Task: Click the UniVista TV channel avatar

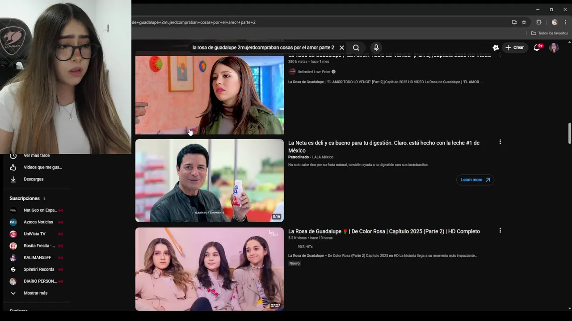Action: pos(13,234)
